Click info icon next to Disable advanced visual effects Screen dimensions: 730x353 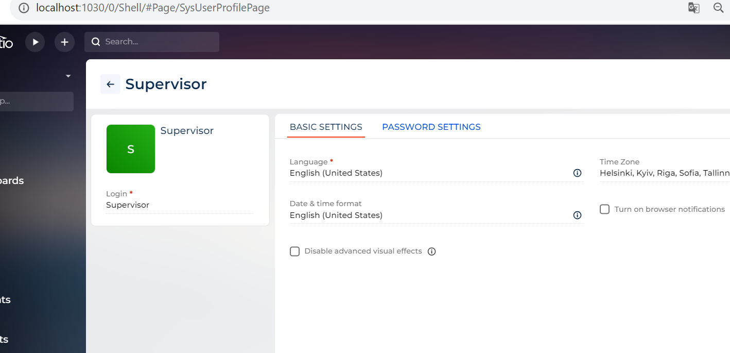[432, 251]
